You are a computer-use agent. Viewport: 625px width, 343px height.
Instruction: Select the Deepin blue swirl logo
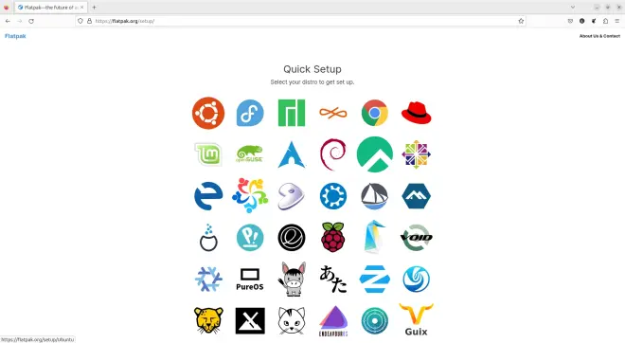click(x=416, y=280)
